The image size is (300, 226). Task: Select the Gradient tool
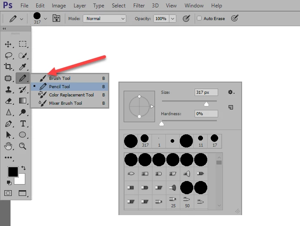[23, 101]
